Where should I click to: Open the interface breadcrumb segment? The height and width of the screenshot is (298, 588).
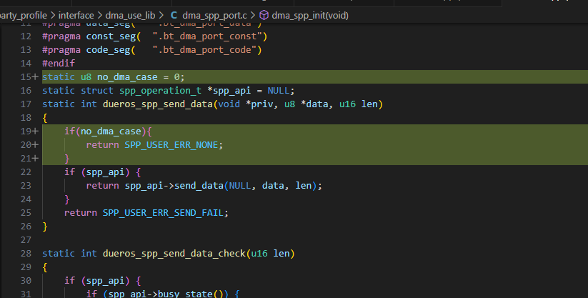click(76, 16)
